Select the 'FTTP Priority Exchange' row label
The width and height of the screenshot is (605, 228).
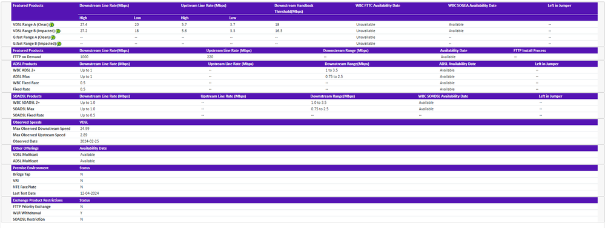[31, 206]
